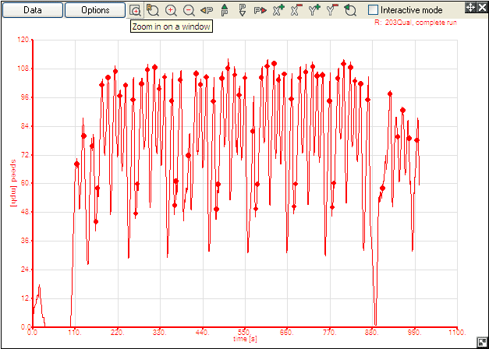Pan plot down with down-arrow P icon

tap(243, 10)
